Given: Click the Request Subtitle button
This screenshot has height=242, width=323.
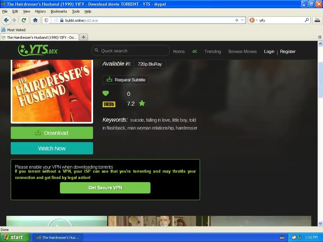Looking at the screenshot, I should tap(126, 80).
